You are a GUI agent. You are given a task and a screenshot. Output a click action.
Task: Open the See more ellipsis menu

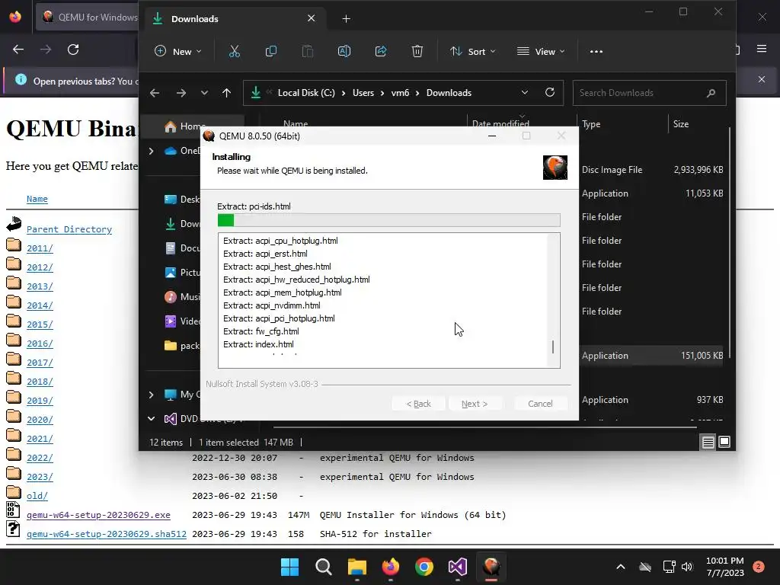596,51
